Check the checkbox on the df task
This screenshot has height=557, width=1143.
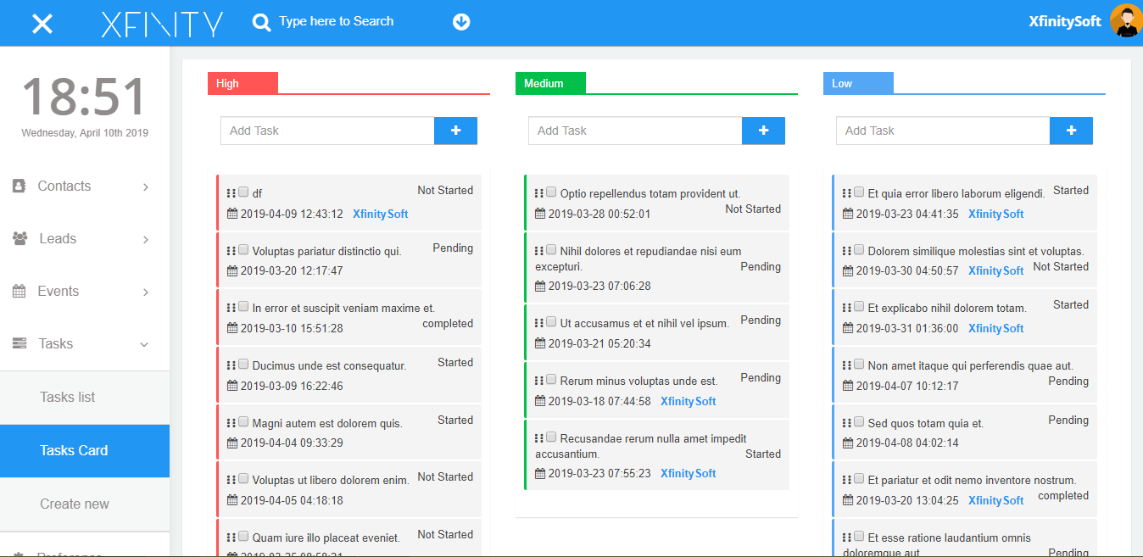(243, 192)
